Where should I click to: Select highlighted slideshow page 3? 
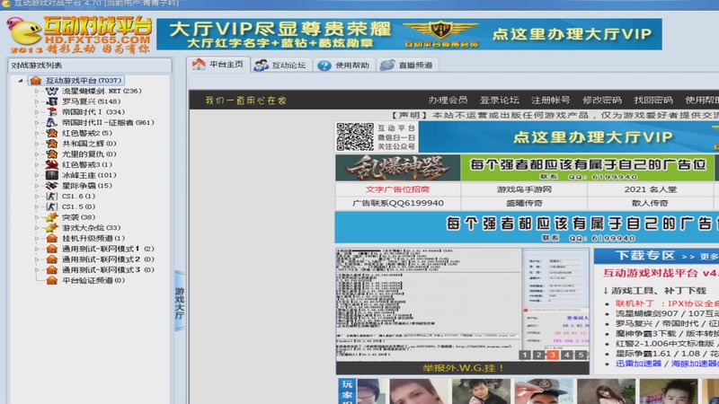[x=553, y=355]
